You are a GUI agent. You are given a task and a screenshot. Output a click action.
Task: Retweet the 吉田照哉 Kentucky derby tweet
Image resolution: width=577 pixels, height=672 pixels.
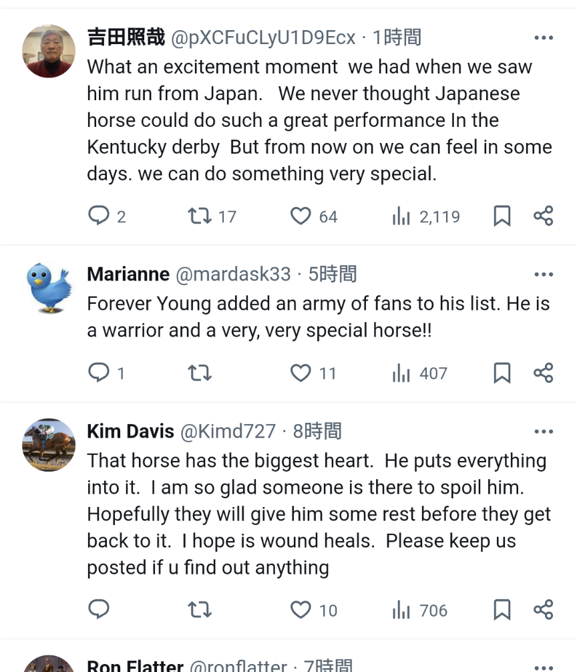click(199, 216)
